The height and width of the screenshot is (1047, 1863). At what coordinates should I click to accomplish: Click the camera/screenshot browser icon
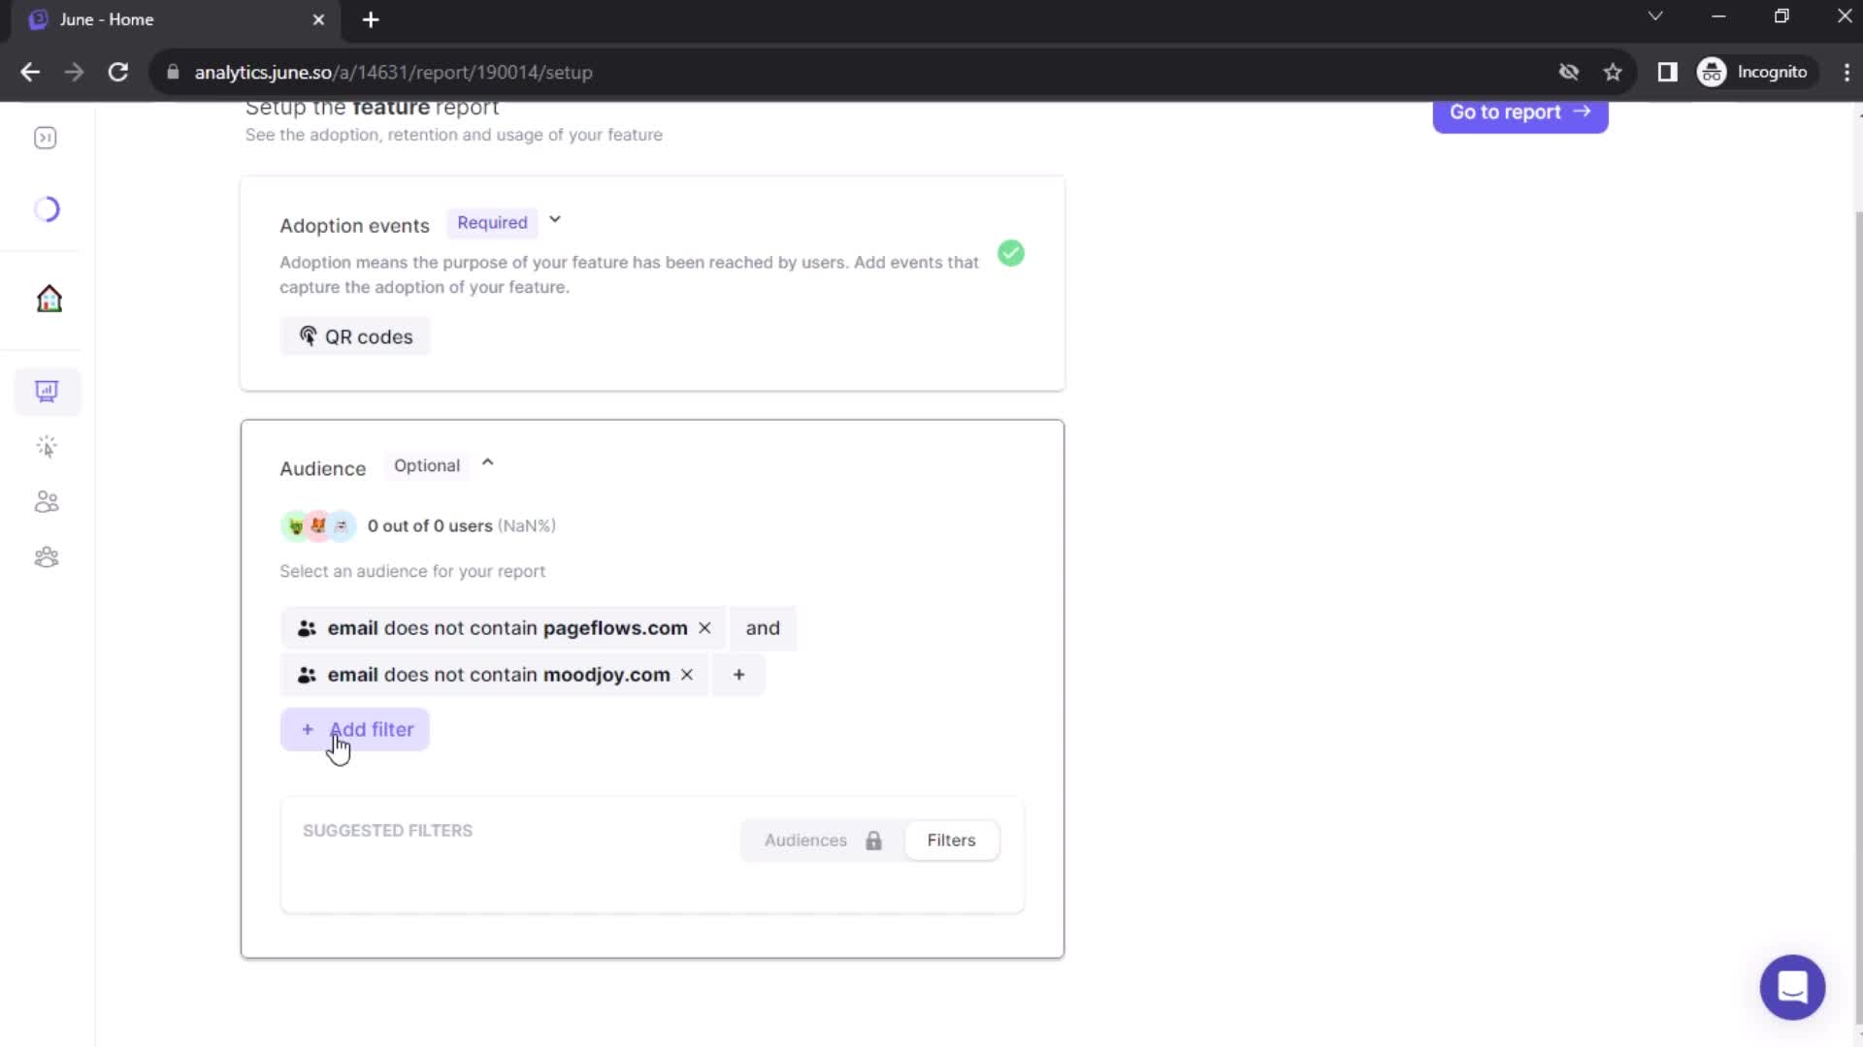point(1567,72)
